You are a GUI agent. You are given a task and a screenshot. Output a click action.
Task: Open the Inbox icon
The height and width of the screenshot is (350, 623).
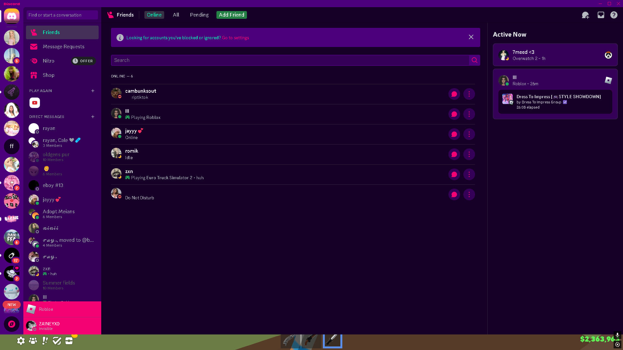[601, 15]
